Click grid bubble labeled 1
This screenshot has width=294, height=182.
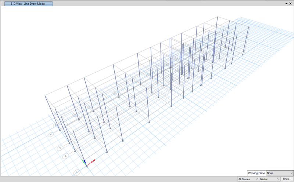tap(76, 172)
